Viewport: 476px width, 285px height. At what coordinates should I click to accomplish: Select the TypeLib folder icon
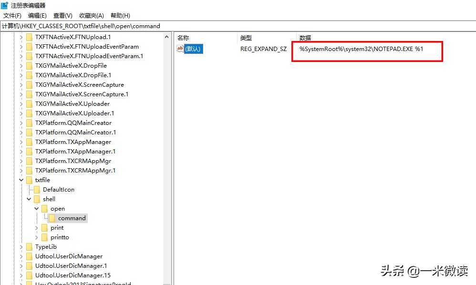click(x=29, y=247)
